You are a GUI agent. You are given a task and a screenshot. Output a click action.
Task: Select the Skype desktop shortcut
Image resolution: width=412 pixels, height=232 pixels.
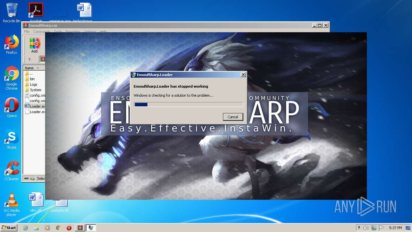point(12,139)
